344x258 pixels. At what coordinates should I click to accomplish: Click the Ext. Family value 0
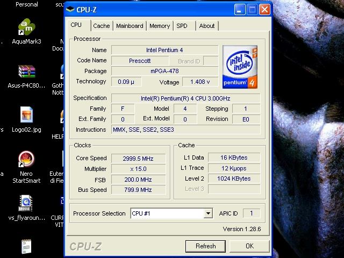click(123, 119)
